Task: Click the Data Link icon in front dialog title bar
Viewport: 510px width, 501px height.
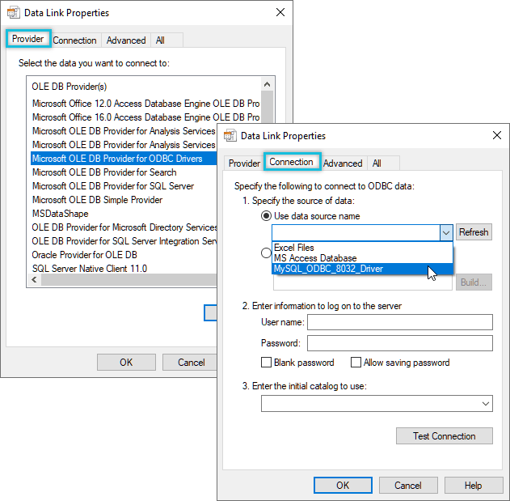Action: (230, 135)
